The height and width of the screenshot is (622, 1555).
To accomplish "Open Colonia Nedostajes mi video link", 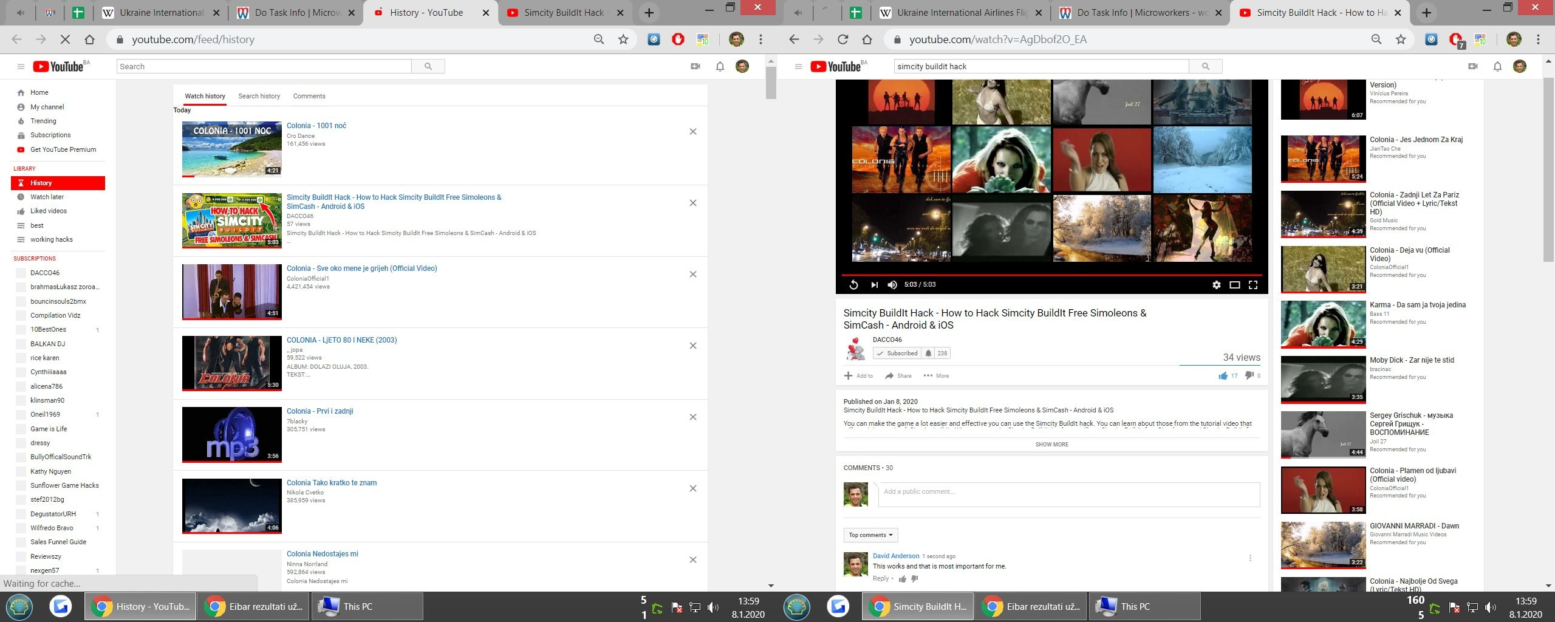I will point(322,554).
